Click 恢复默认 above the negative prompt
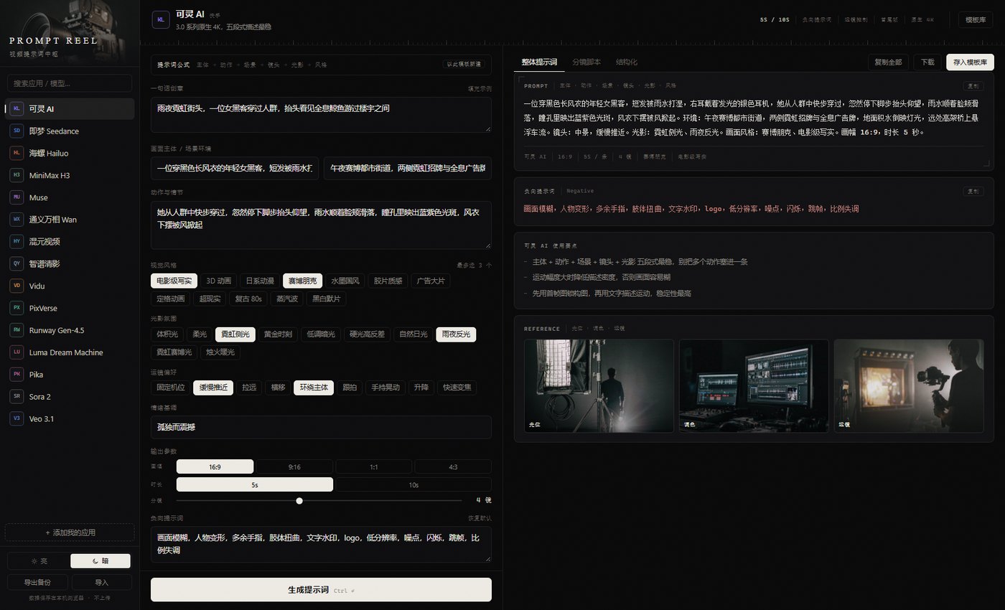The height and width of the screenshot is (610, 1005). coord(480,518)
